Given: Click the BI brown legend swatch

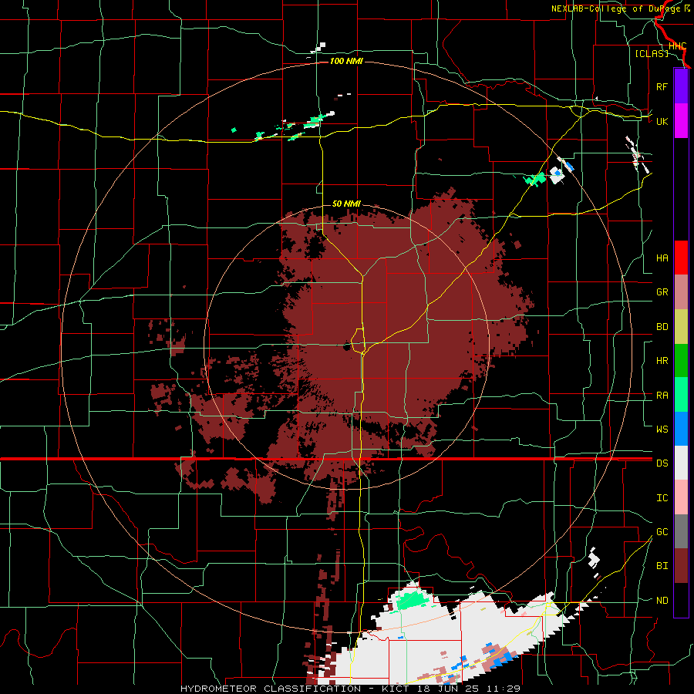Looking at the screenshot, I should coord(681,566).
